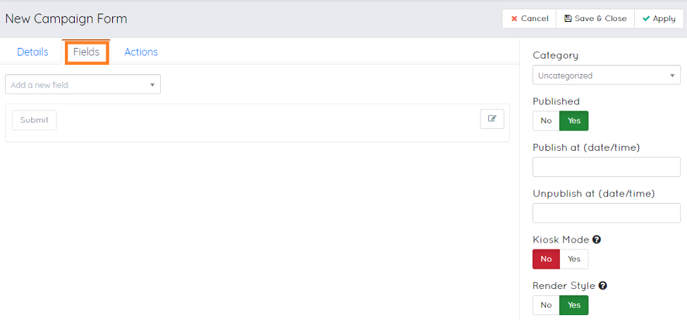The width and height of the screenshot is (687, 320).
Task: Set Published to No
Action: (546, 121)
